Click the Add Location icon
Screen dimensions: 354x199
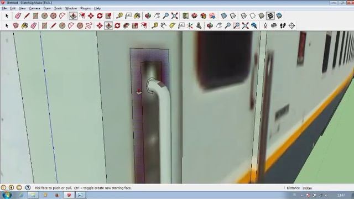point(185,16)
